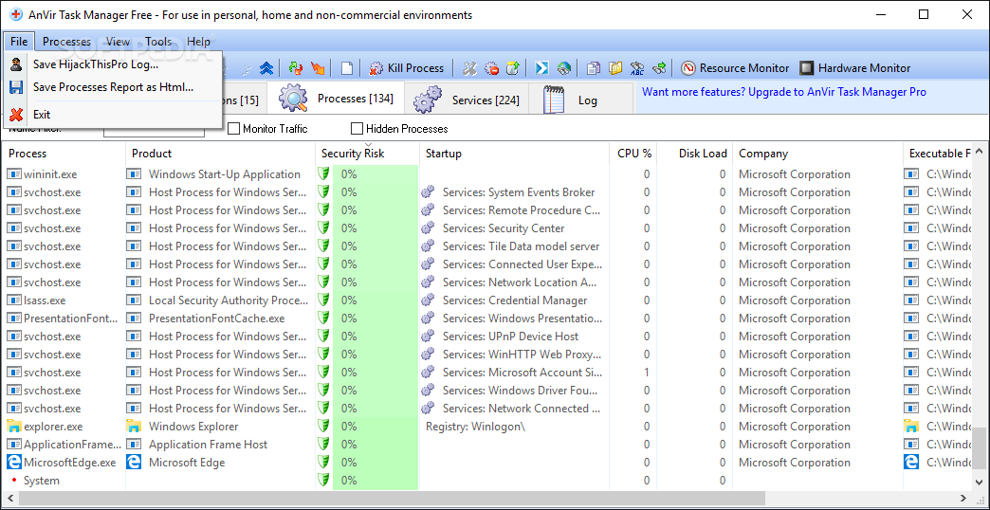Sort by the CPU % column header
The image size is (990, 510).
[632, 154]
